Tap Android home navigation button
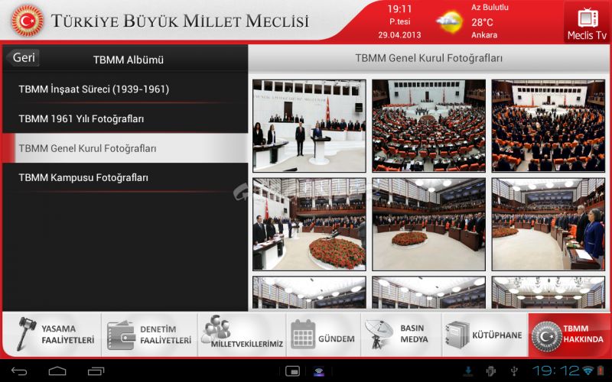This screenshot has width=612, height=382. [x=57, y=371]
